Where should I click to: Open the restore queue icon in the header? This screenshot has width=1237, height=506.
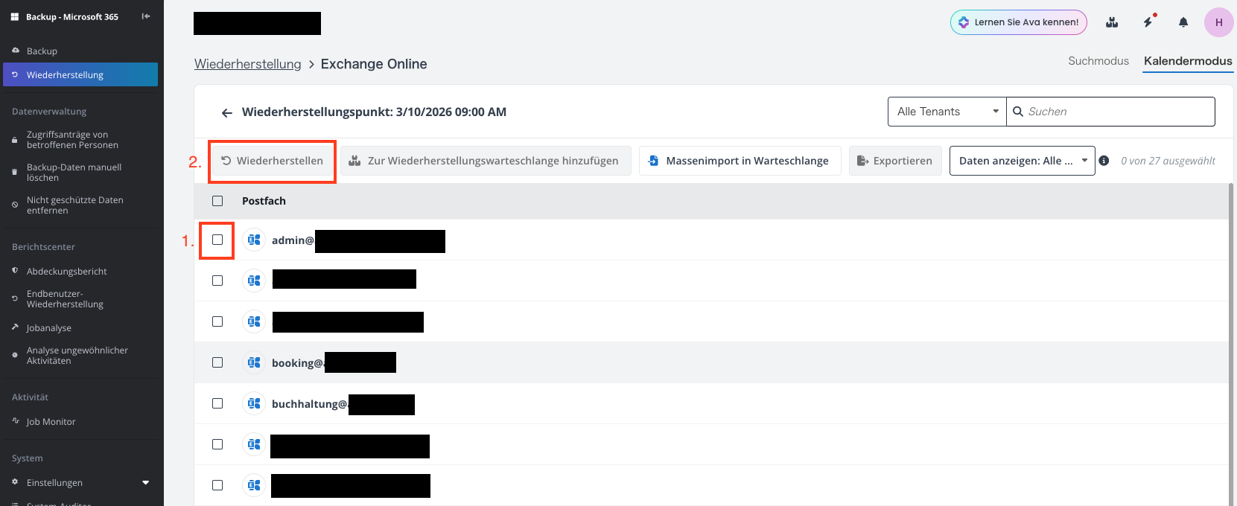pos(1112,22)
